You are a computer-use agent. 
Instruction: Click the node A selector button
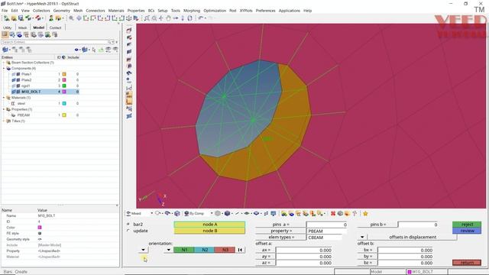pyautogui.click(x=209, y=224)
